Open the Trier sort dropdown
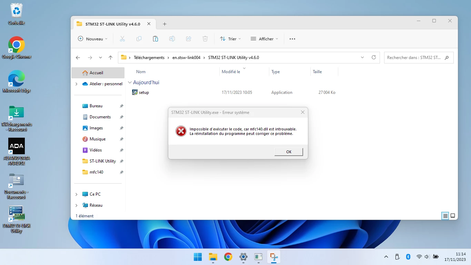The height and width of the screenshot is (265, 471). (230, 39)
